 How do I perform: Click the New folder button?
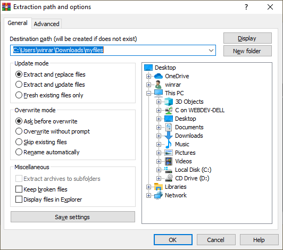click(x=247, y=51)
